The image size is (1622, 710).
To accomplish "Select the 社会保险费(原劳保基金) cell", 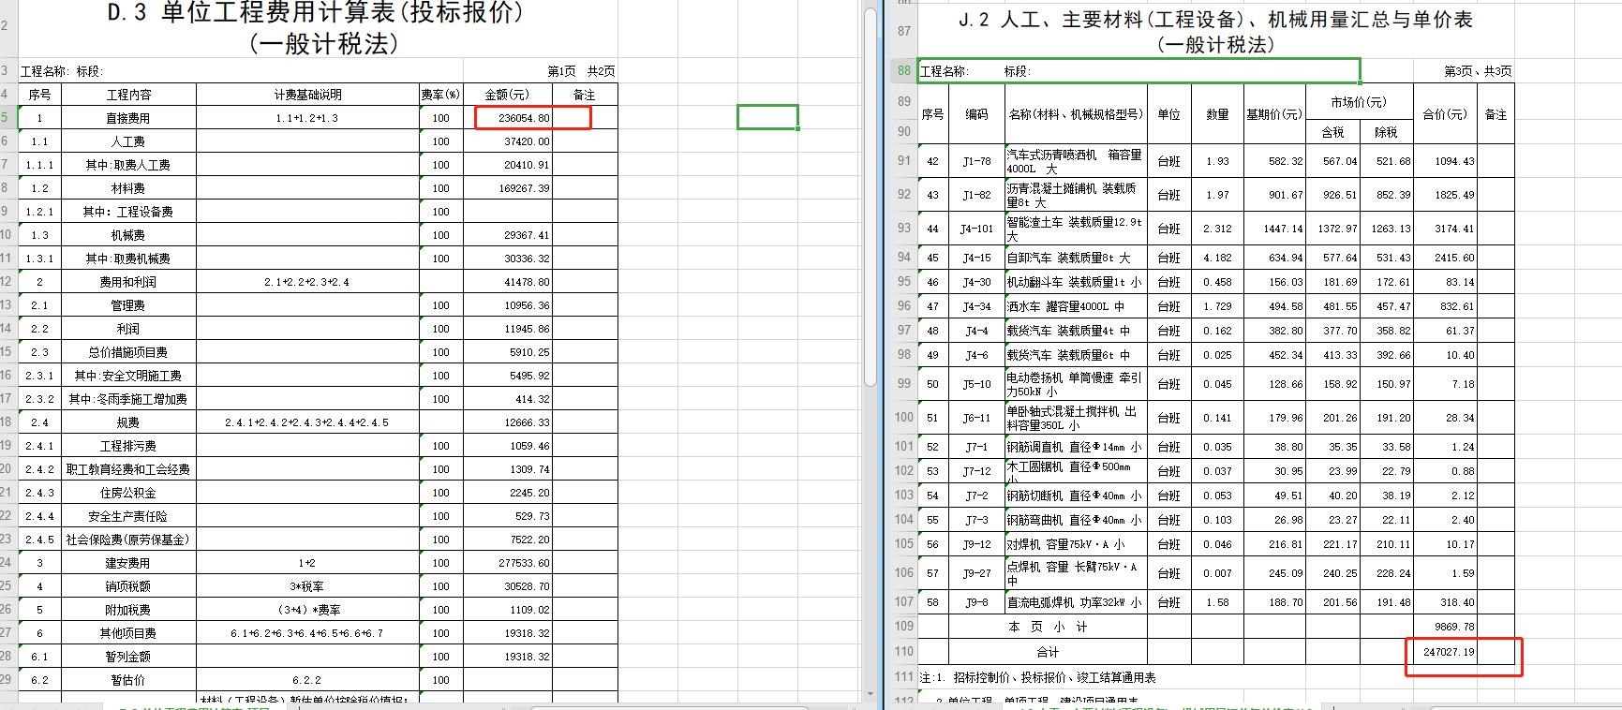I will (x=128, y=540).
